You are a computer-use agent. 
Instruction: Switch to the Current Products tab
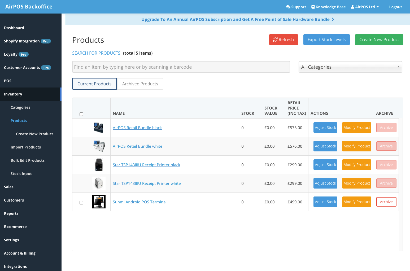pos(94,84)
